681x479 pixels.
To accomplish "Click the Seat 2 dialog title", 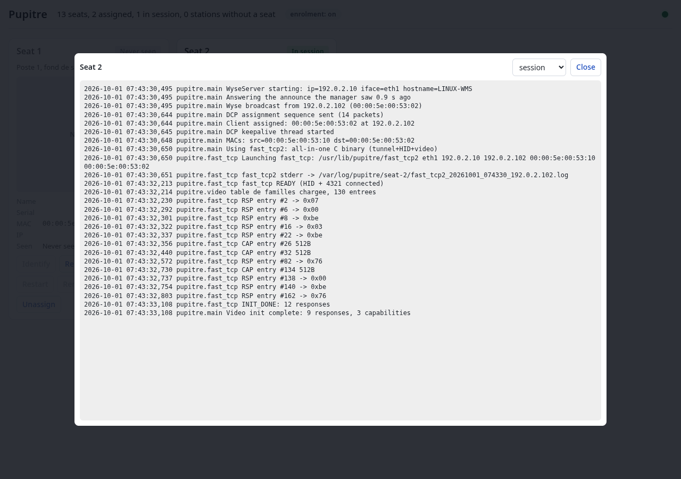I will (x=91, y=67).
